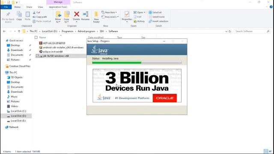This screenshot has width=274, height=154.
Task: Click Adroid program in address bar
Action: (x=86, y=31)
